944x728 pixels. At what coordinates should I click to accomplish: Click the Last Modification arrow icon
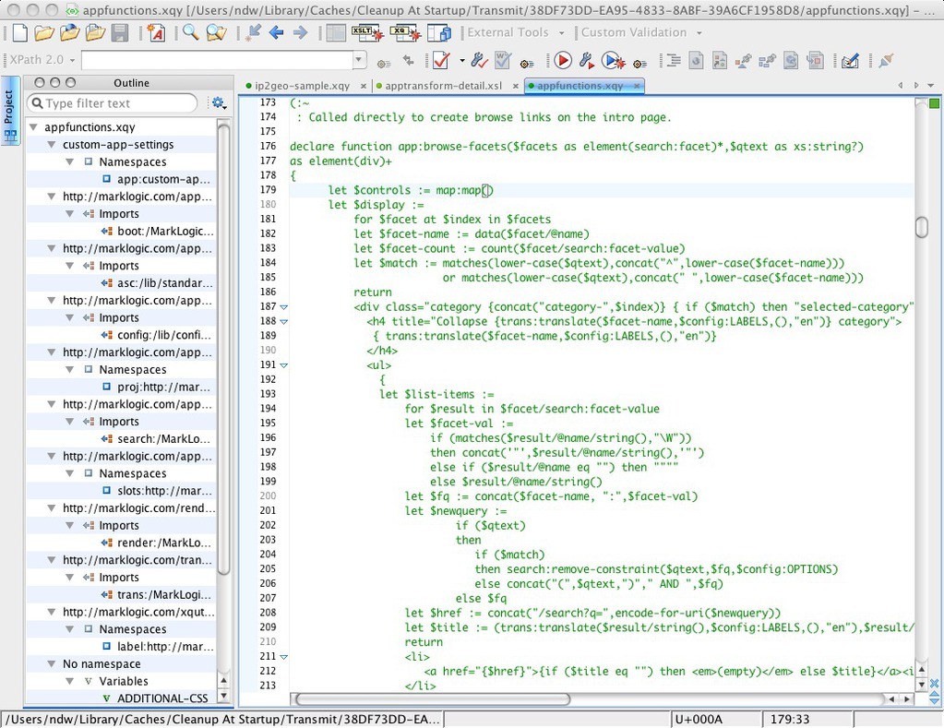point(253,32)
